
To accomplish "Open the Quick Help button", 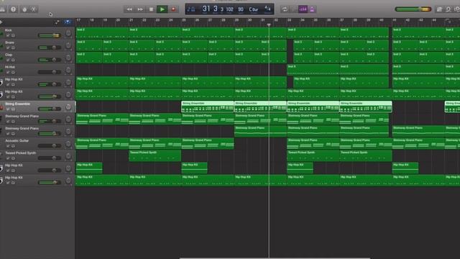I will pos(13,9).
